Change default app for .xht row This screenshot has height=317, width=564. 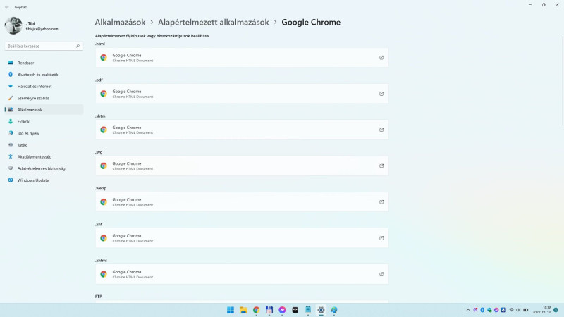coord(242,238)
